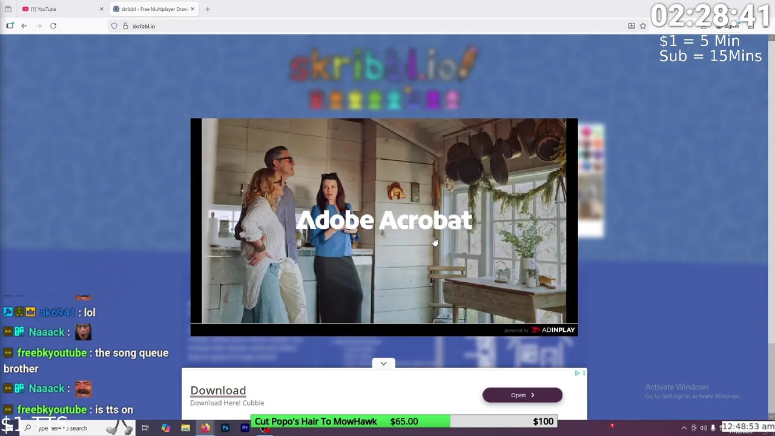Click the 'Download Here! Cubbie' text
The height and width of the screenshot is (436, 775).
pyautogui.click(x=227, y=403)
